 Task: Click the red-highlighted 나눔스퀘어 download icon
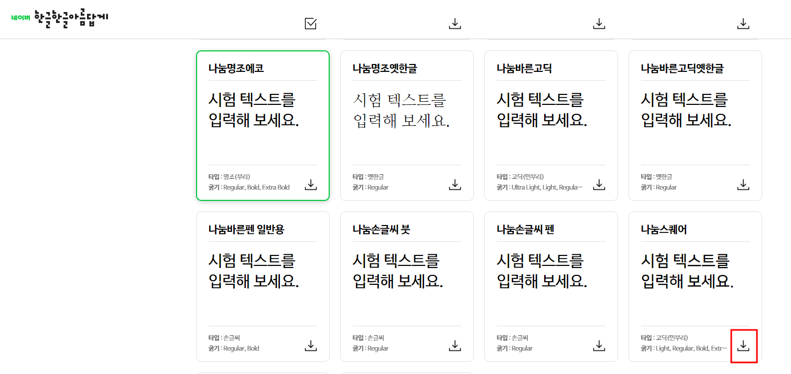(x=743, y=346)
